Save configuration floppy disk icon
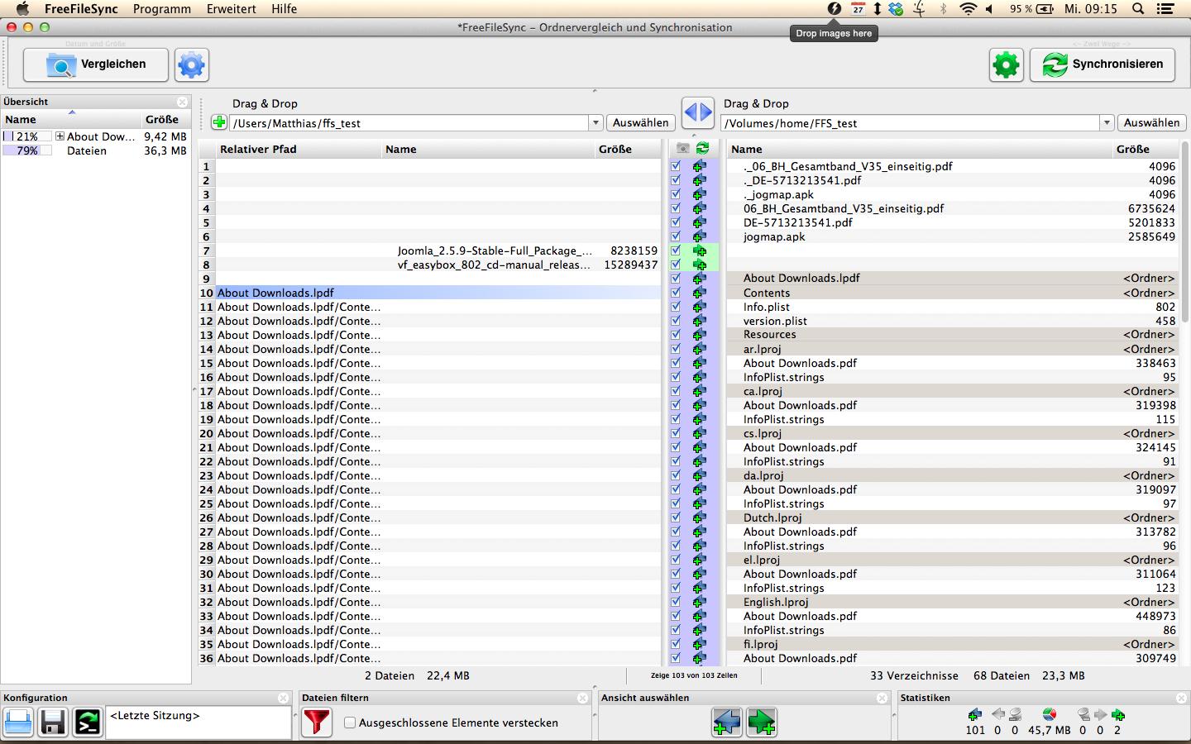This screenshot has width=1191, height=744. [x=53, y=723]
